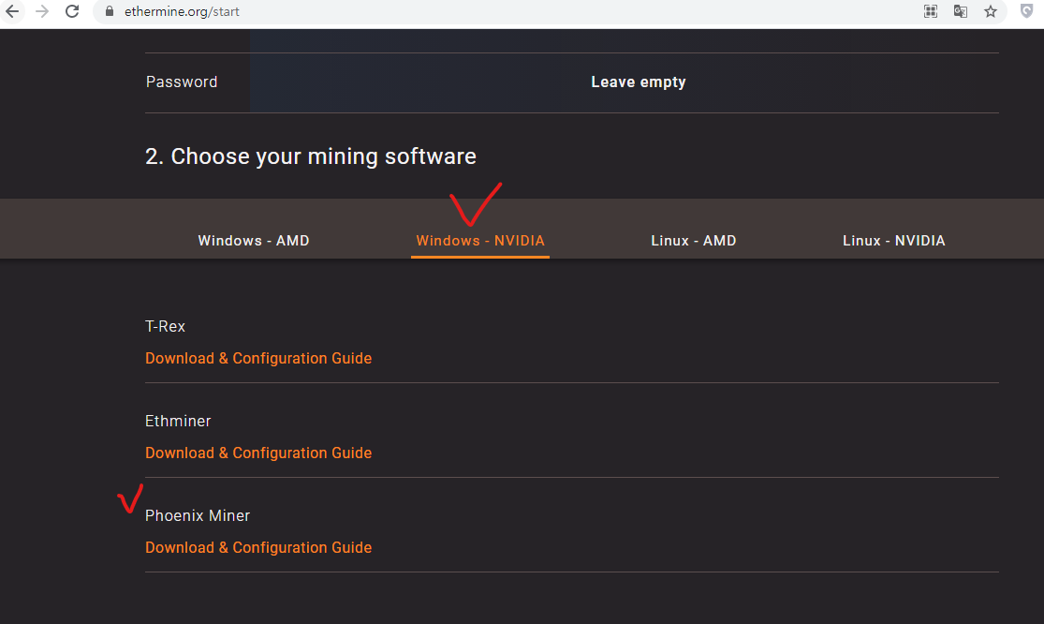Click the lock icon in address bar
1044x624 pixels.
point(110,11)
